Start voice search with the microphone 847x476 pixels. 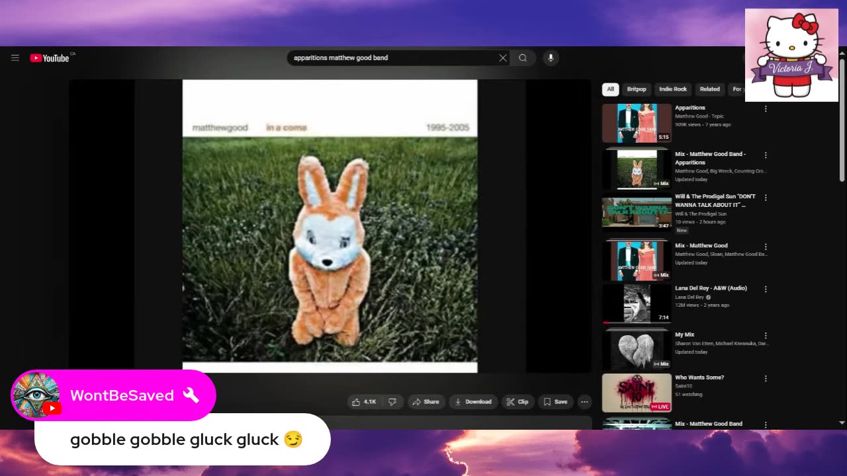pos(551,58)
